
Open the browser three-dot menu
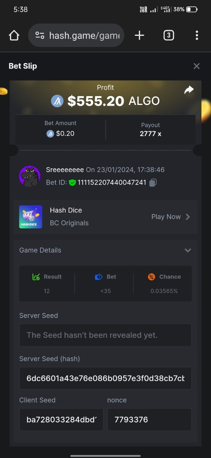point(197,35)
